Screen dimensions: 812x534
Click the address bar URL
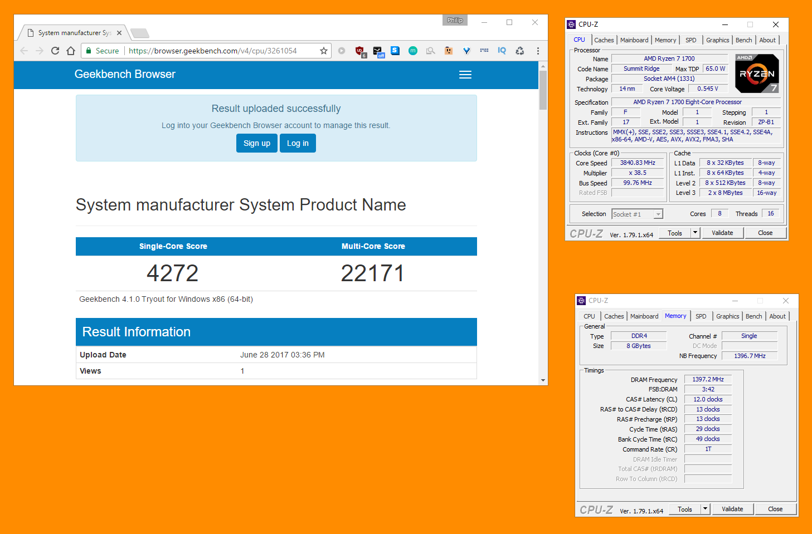coord(213,51)
